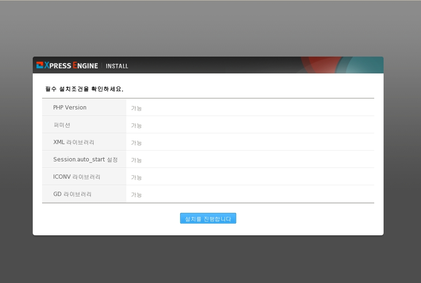Click the Xpress Engine logo icon
Screen dimensions: 421x283
pyautogui.click(x=40, y=65)
